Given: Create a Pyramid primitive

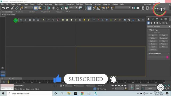Looking at the screenshot, I should tap(163, 44).
